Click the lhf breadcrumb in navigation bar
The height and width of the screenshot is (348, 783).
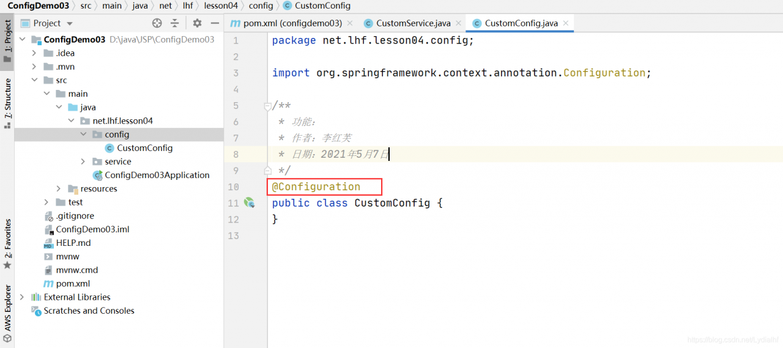[x=188, y=6]
